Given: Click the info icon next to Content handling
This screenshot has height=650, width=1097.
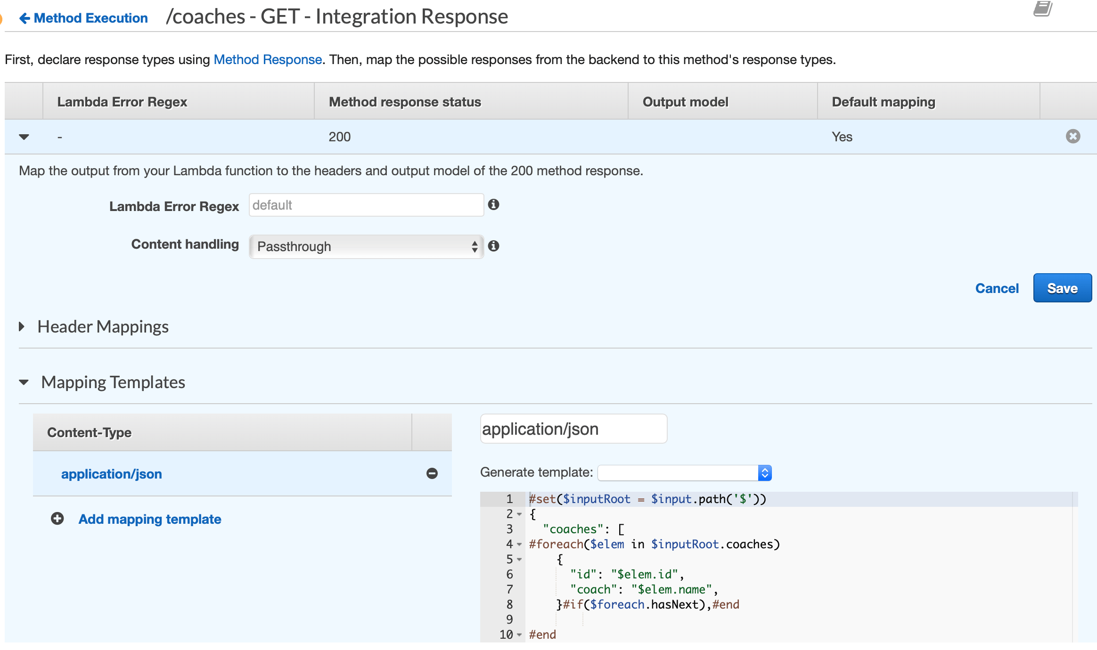Looking at the screenshot, I should (494, 245).
